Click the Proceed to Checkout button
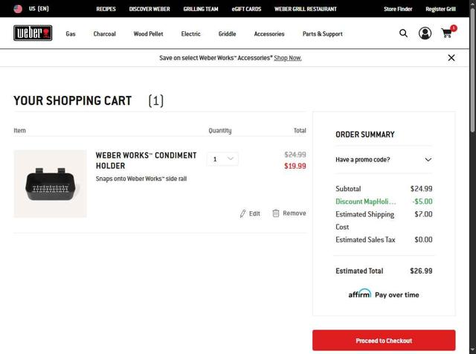 tap(383, 341)
